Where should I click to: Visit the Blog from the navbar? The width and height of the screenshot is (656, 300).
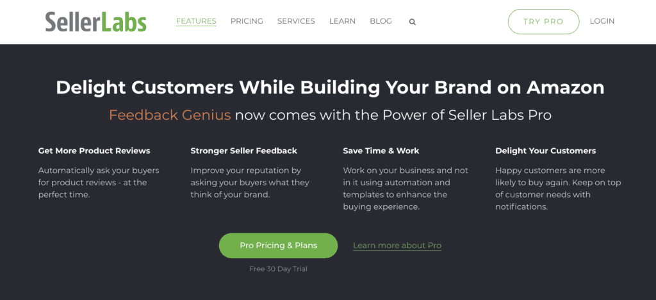[x=381, y=21]
